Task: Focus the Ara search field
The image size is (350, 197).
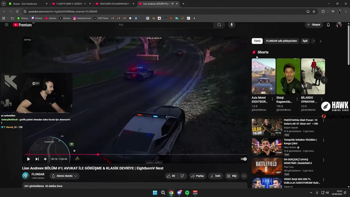Action: click(x=165, y=25)
